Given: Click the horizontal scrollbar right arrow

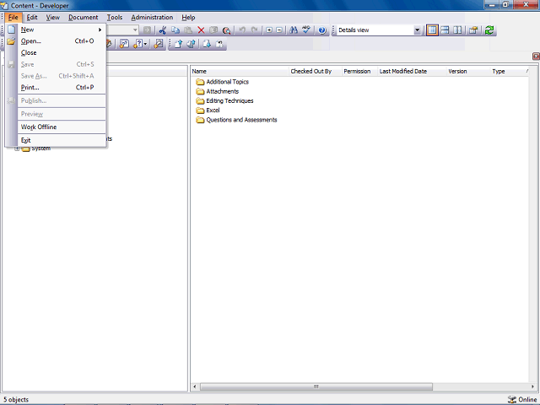Looking at the screenshot, I should (x=532, y=386).
